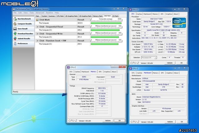
Task: Click Validate in CPU-Z processor window
Action: point(169,63)
